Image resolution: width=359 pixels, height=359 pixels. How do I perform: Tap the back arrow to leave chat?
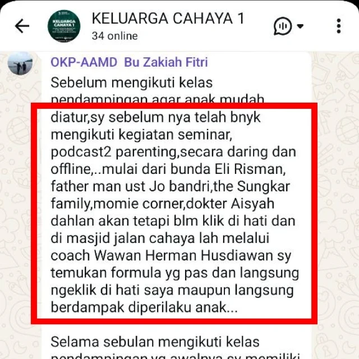22,26
